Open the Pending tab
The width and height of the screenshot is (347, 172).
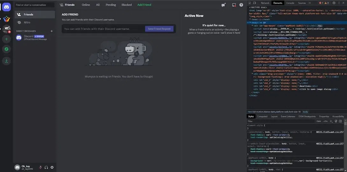[x=111, y=5]
